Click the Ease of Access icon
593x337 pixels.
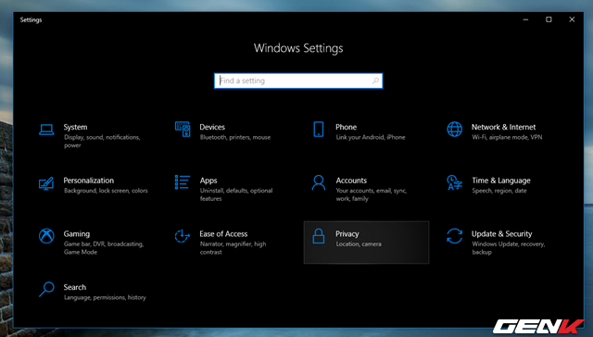coord(182,236)
